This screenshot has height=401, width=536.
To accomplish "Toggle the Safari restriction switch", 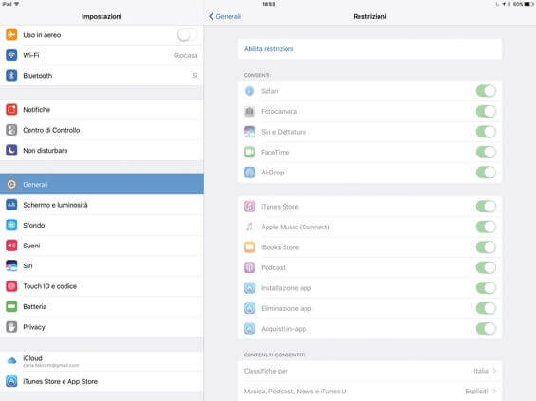I will point(486,91).
